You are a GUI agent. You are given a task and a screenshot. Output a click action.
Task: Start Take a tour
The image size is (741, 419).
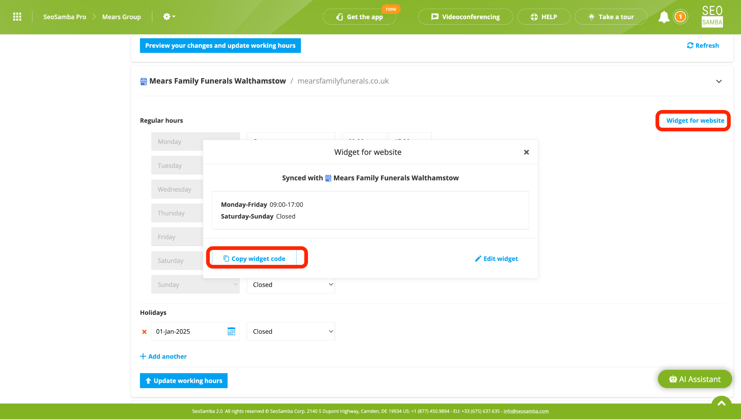(x=611, y=17)
